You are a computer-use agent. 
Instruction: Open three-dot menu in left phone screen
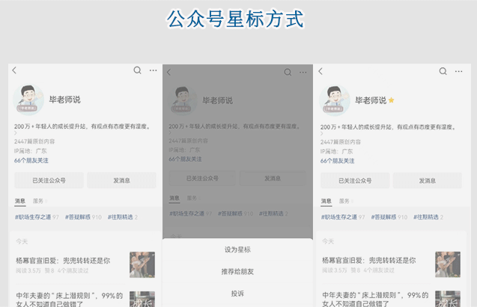tap(153, 70)
